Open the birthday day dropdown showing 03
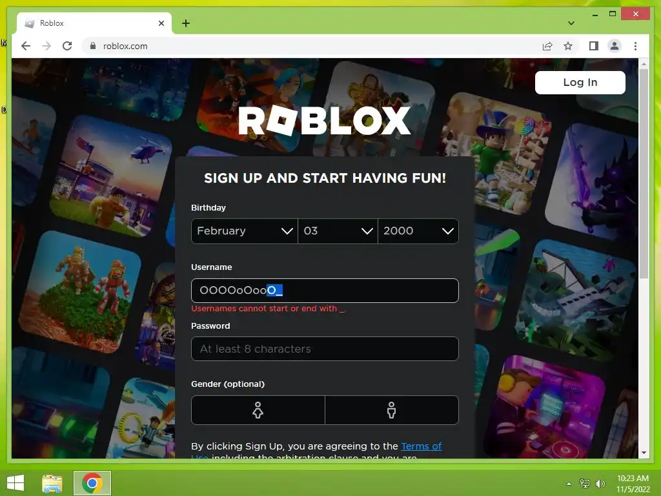Image resolution: width=661 pixels, height=496 pixels. pos(338,231)
